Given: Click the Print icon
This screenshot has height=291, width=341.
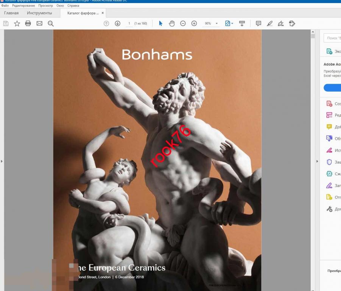Looking at the screenshot, I should (x=28, y=23).
